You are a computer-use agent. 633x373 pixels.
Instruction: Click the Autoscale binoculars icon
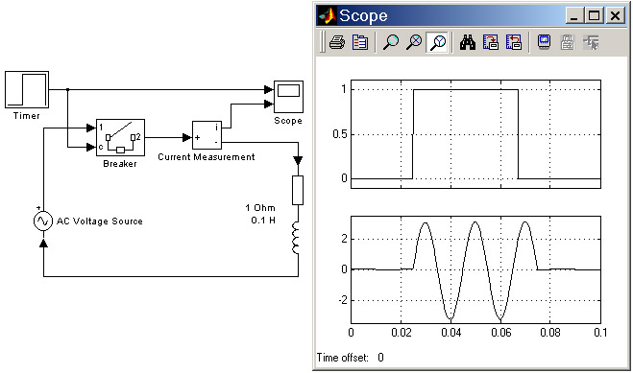pyautogui.click(x=468, y=42)
